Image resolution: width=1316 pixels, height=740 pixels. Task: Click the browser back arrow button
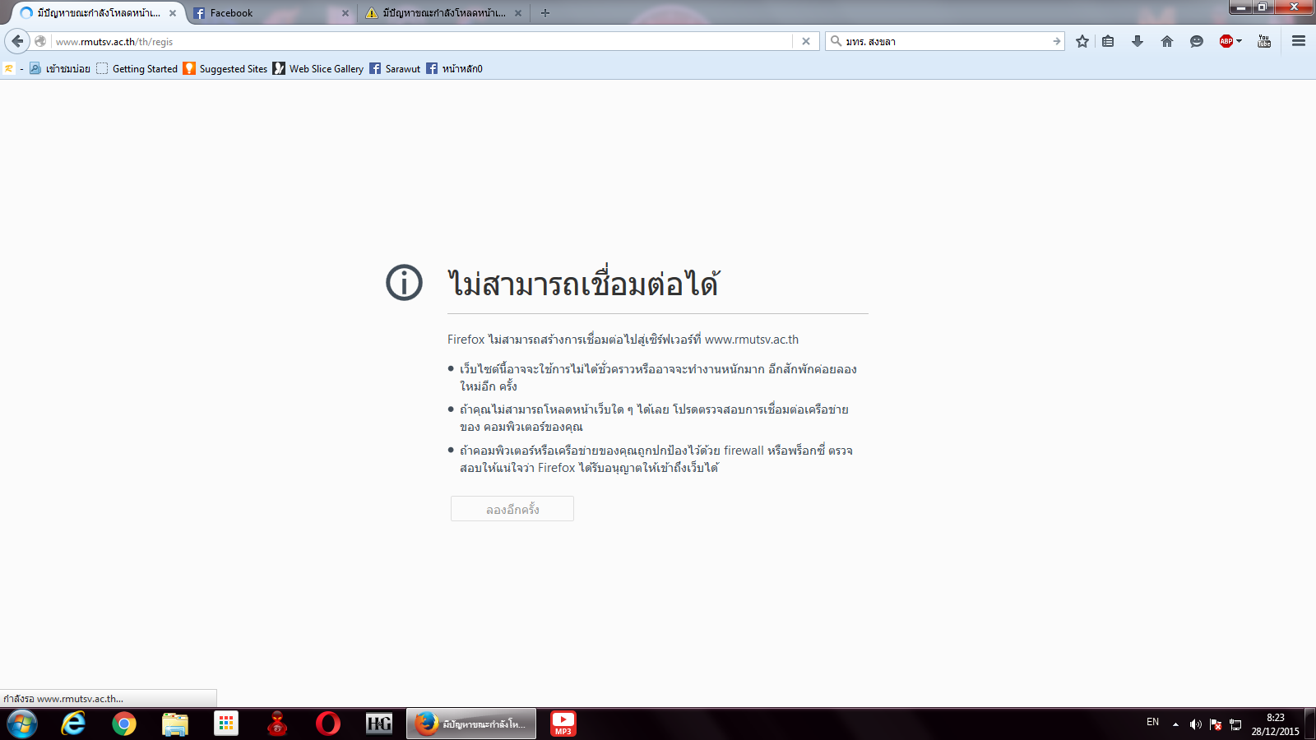tap(17, 41)
